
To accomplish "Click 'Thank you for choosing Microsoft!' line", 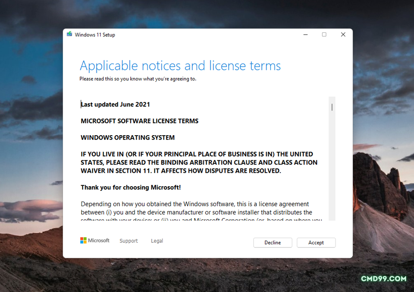I will tap(131, 187).
